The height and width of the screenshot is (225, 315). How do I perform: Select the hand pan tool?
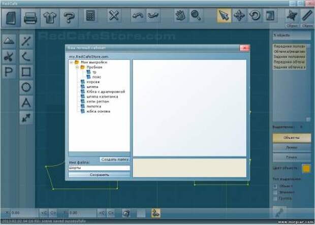point(180,15)
